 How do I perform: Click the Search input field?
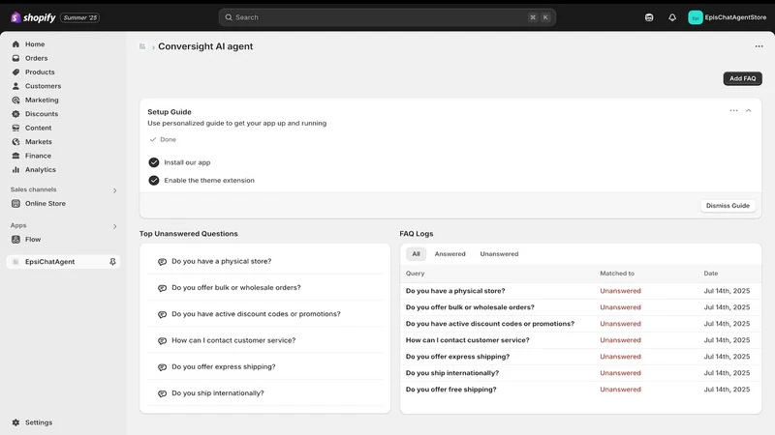[387, 17]
